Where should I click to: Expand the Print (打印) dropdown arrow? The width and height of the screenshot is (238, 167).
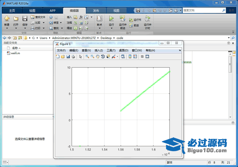pos(44,28)
